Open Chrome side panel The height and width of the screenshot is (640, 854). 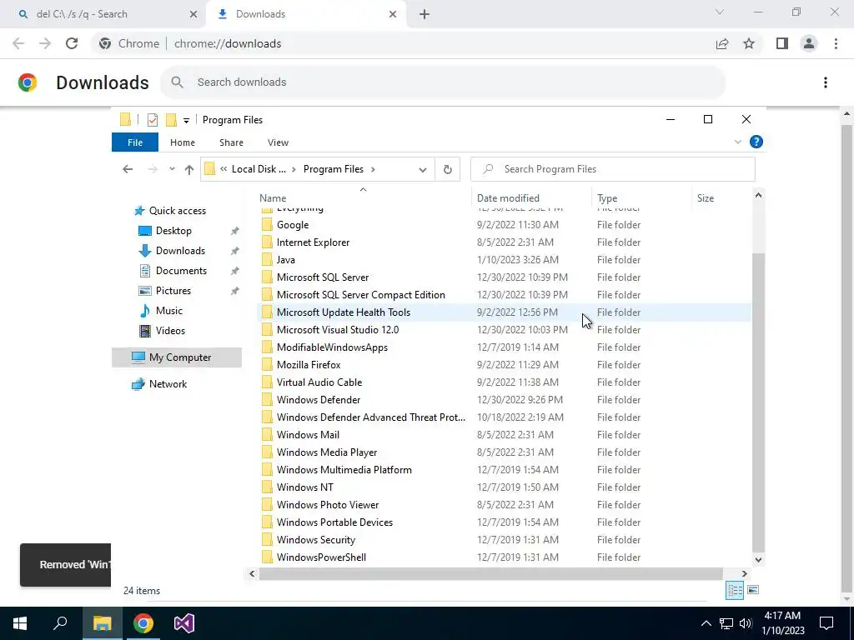[x=782, y=43]
